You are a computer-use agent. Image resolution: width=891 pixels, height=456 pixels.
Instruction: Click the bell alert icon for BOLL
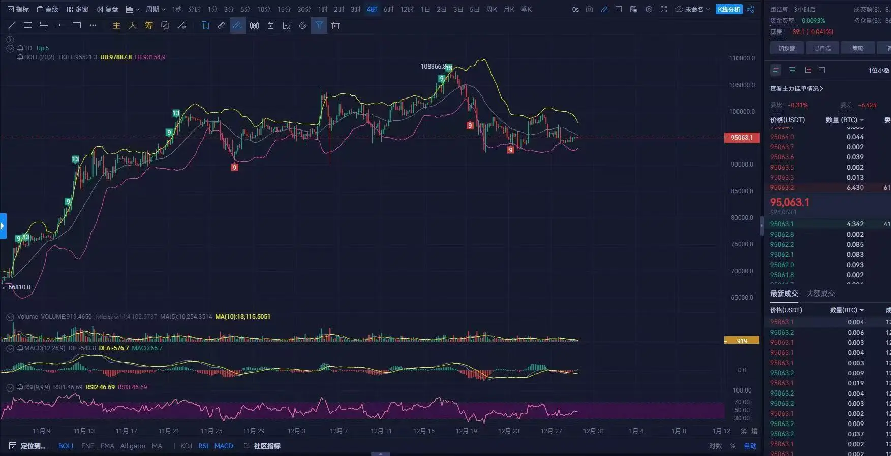coord(20,57)
